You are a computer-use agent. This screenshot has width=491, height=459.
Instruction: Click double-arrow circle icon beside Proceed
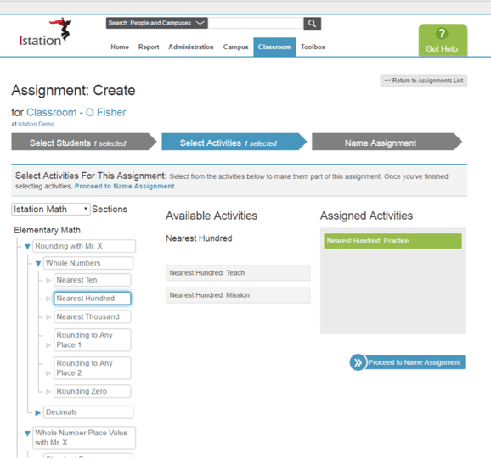[x=358, y=362]
